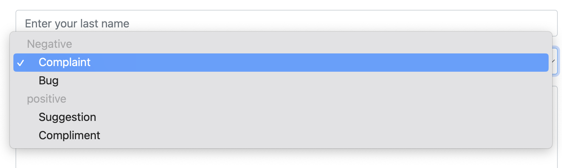The image size is (562, 168).
Task: Click empty space right of Compliment option
Action: pos(324,136)
